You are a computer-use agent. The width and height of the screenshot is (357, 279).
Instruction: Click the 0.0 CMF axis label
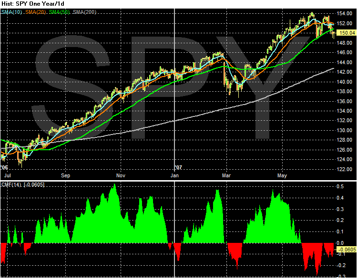coord(340,243)
